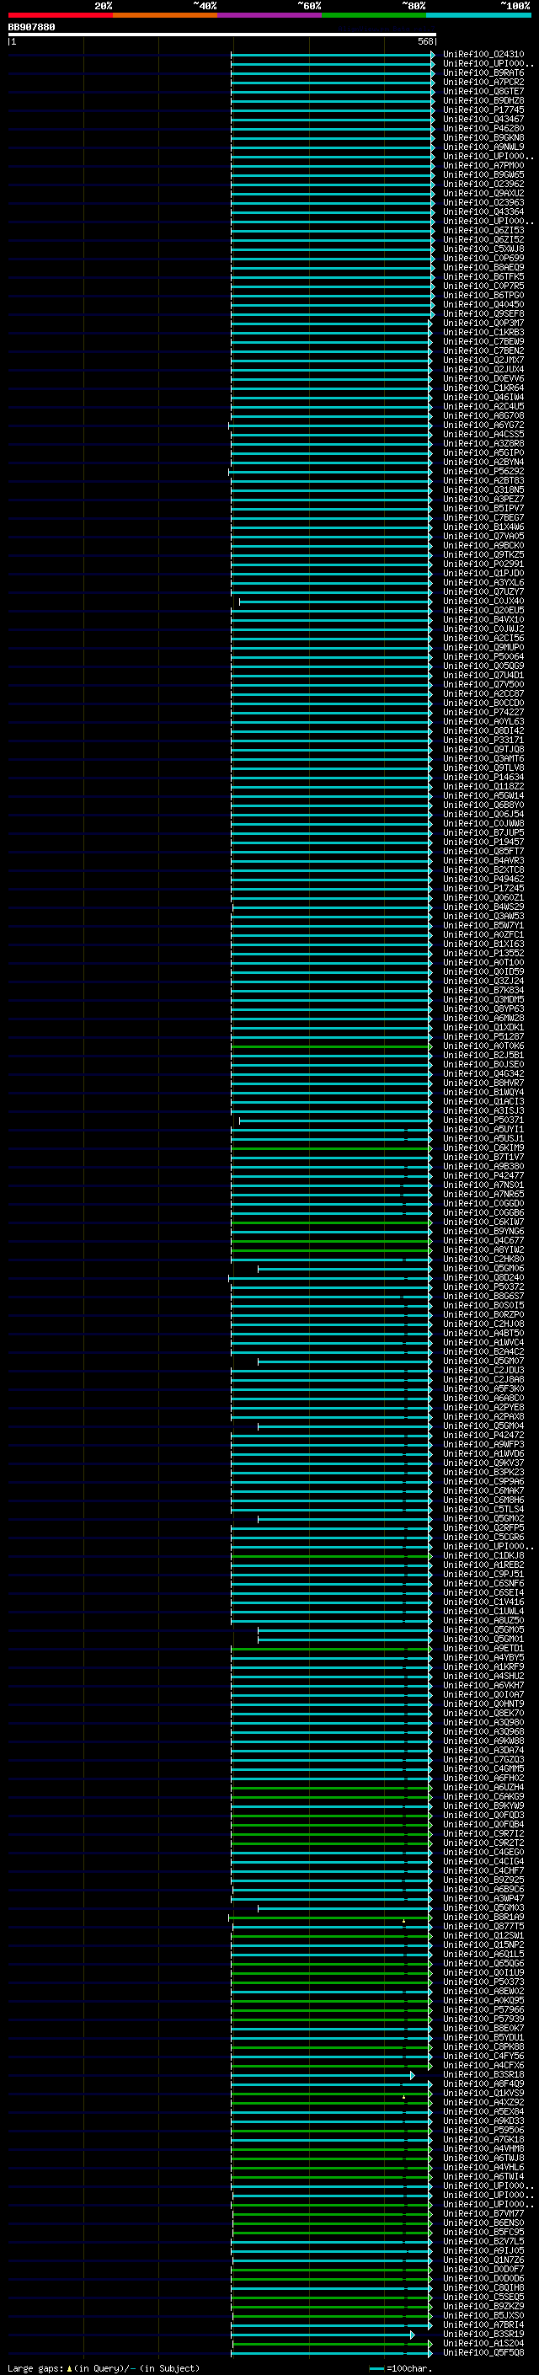
Task: Click hit label UniRef100_B8HVR7
Action: 483,1083
